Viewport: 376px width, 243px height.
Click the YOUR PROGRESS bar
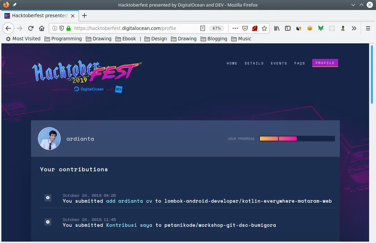click(x=297, y=139)
